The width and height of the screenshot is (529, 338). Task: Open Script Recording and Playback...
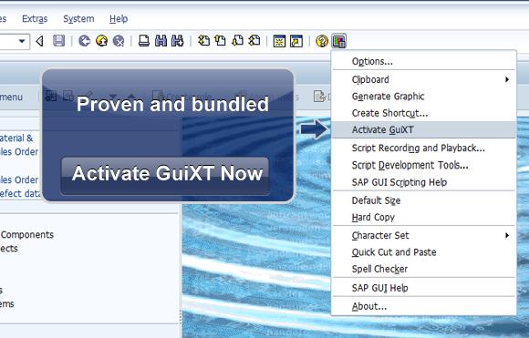[424, 148]
